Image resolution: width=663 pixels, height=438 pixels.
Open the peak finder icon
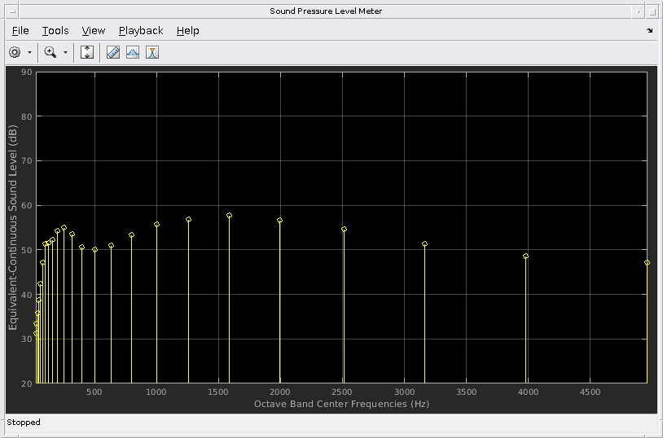click(x=152, y=52)
